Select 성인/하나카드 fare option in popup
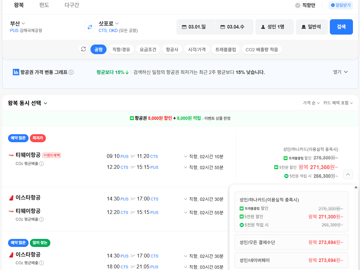Image resolution: width=360 pixels, height=270 pixels. point(291,212)
